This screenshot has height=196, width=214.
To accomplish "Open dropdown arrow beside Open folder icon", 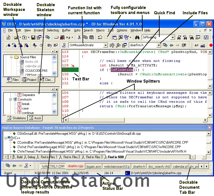I will (20, 37).
